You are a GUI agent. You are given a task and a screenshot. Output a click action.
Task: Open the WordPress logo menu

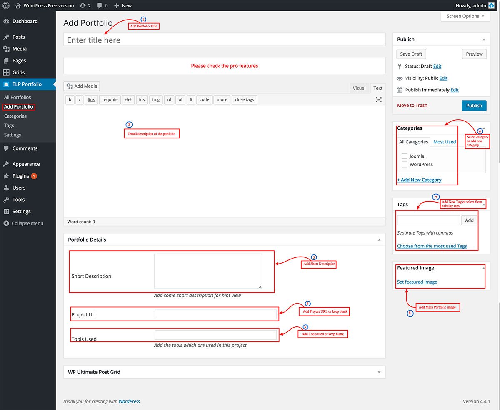6,5
